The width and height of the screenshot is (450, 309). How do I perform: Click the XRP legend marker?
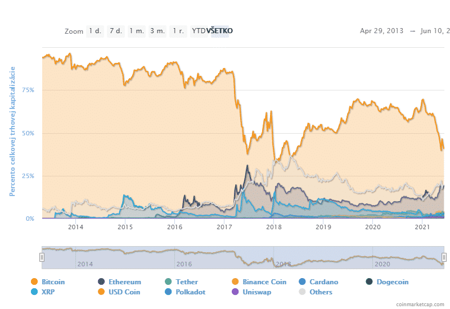(x=34, y=292)
